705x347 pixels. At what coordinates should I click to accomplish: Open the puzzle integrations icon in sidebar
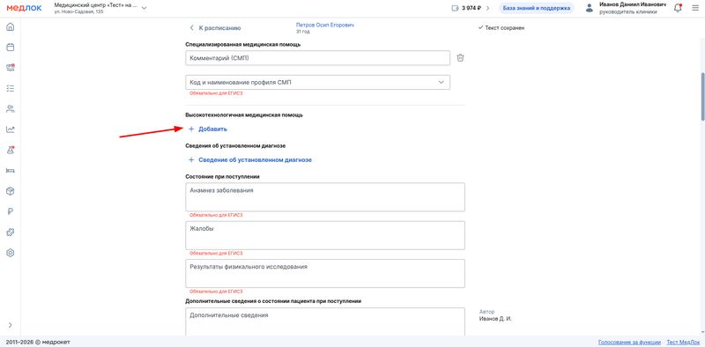[x=11, y=233]
